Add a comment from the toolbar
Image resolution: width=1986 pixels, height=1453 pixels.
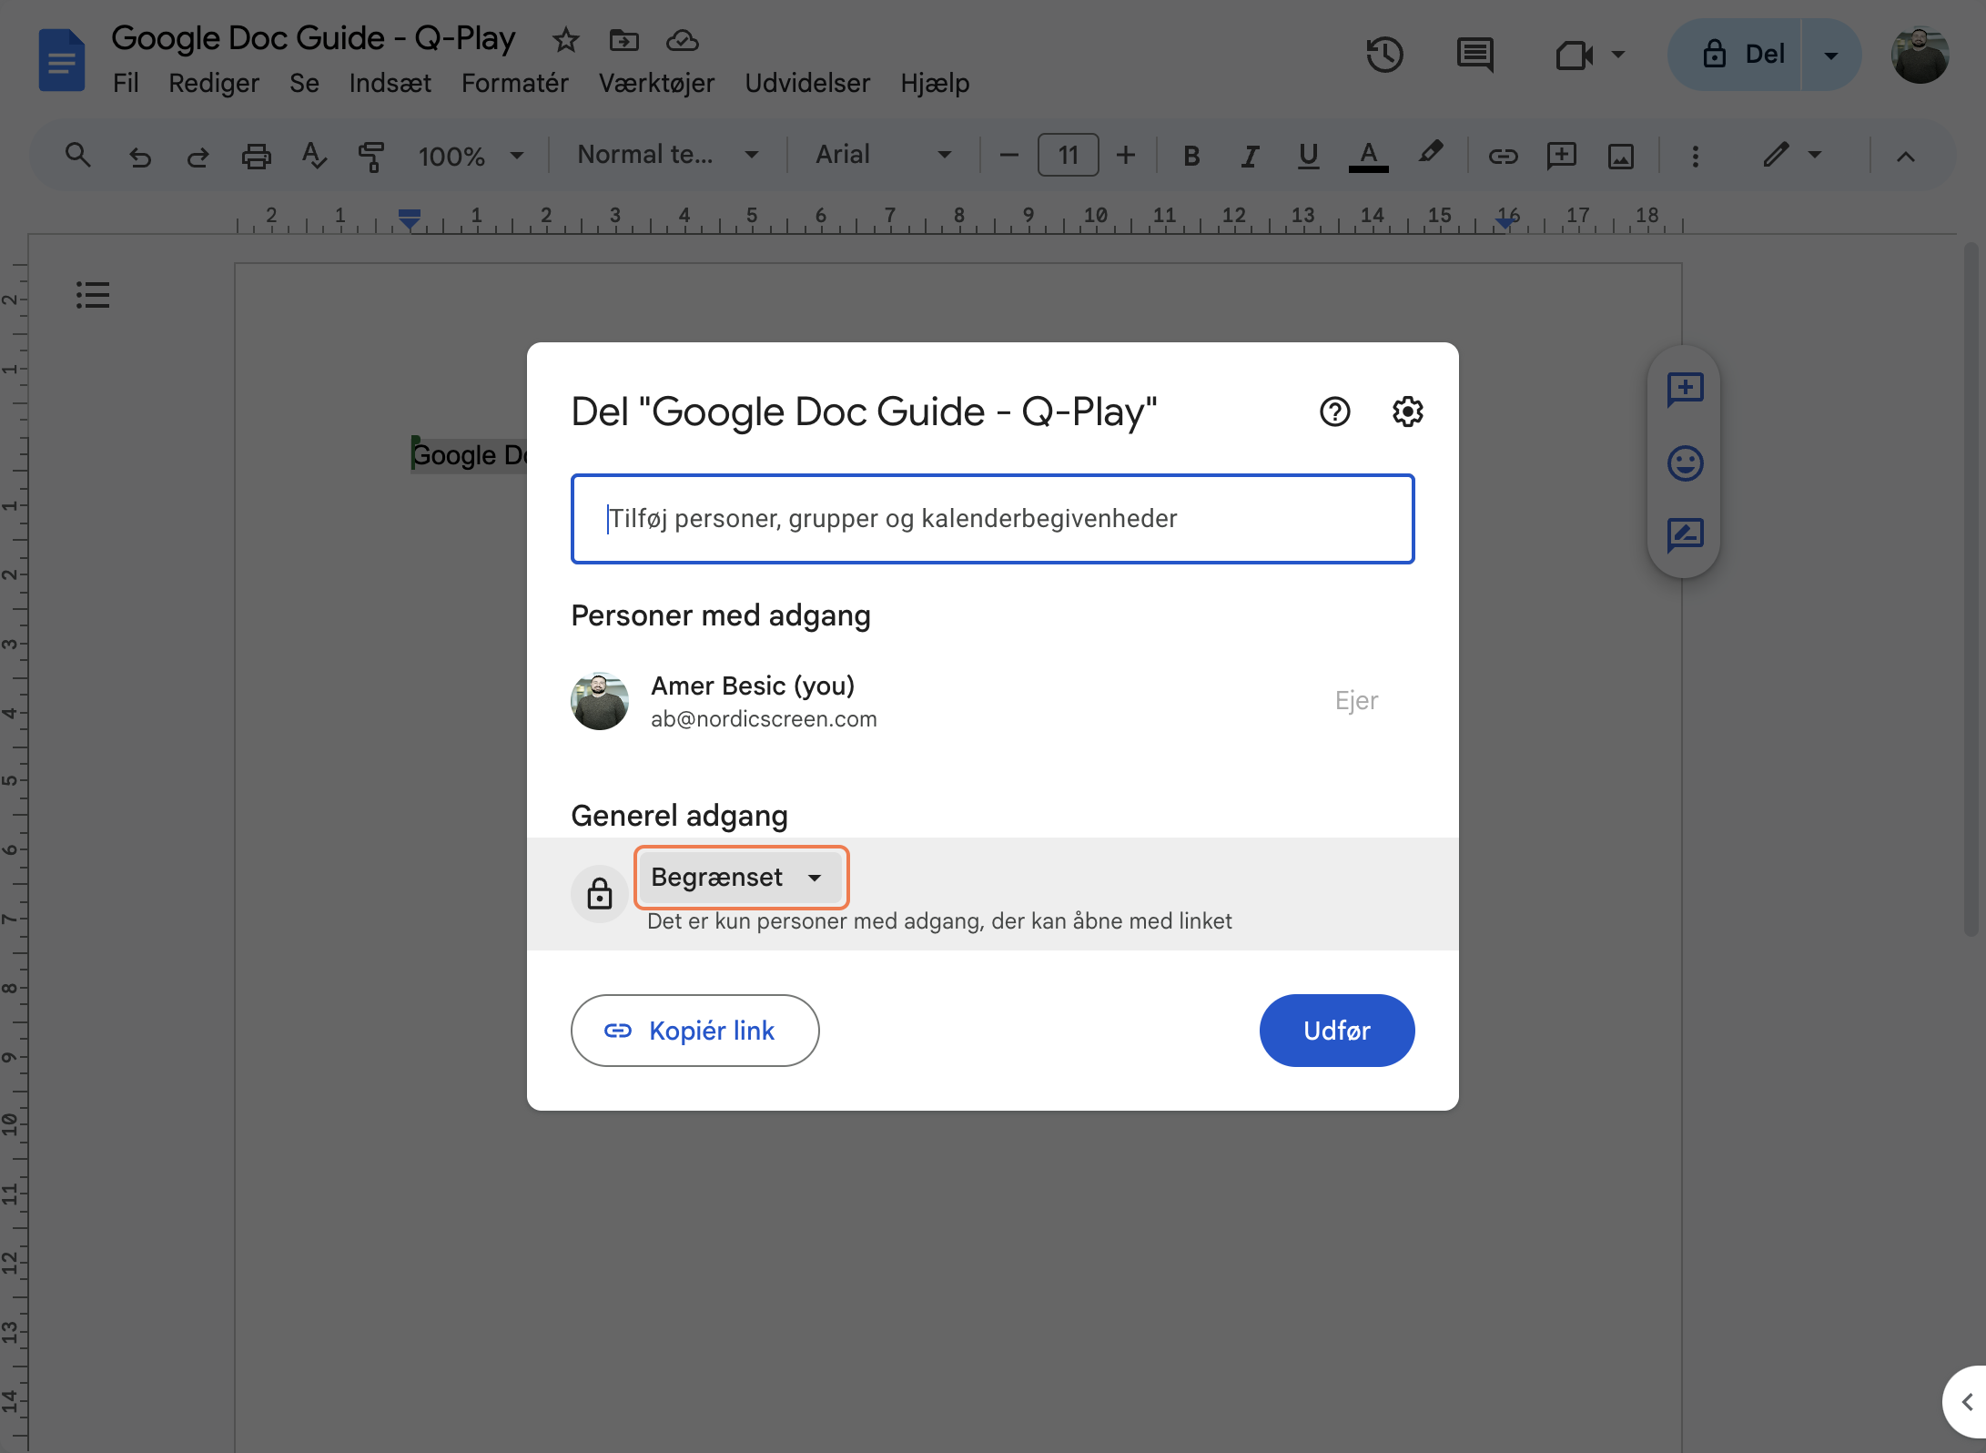pos(1562,156)
